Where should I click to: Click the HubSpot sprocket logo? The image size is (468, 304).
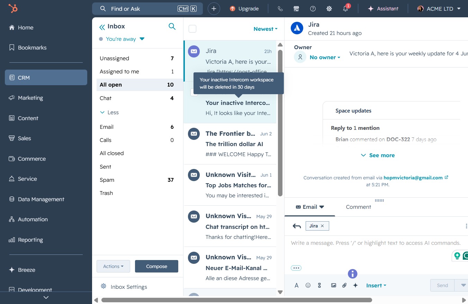tap(13, 9)
